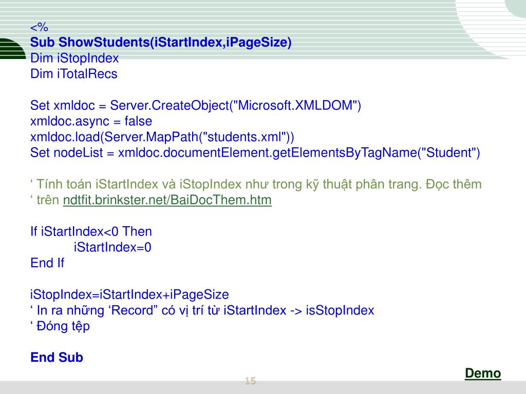Click the 'Dim iStopIndex' line
526x394 pixels.
coord(74,58)
